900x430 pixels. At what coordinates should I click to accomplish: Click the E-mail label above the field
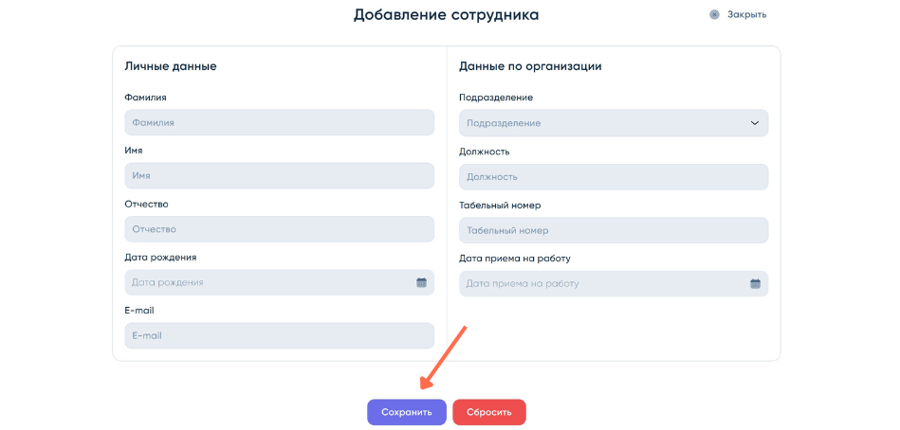[138, 310]
